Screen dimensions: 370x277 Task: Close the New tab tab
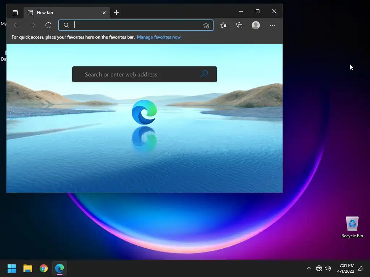(104, 13)
